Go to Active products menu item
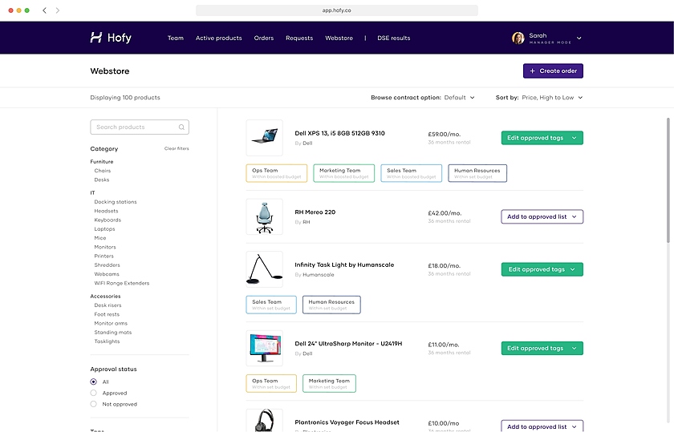Screen dimensions: 674x432 click(x=218, y=38)
